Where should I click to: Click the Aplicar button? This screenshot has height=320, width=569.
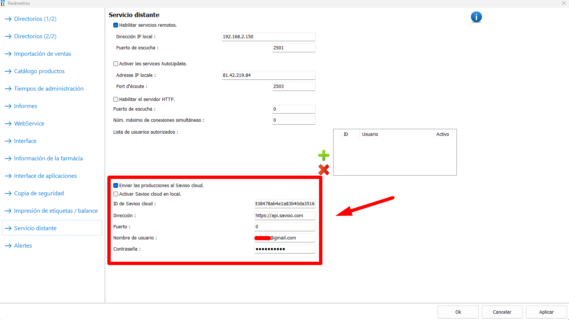coord(546,312)
